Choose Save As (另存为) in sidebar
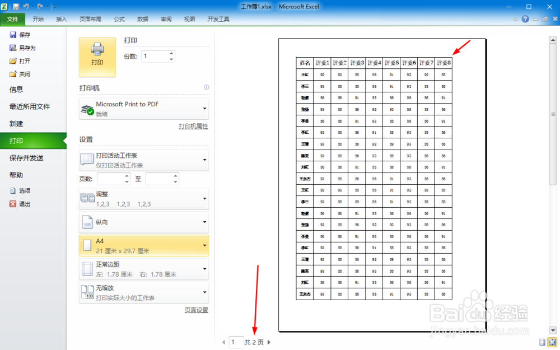 coord(22,48)
